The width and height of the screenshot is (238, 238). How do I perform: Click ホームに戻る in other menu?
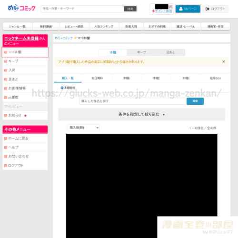click(25, 139)
